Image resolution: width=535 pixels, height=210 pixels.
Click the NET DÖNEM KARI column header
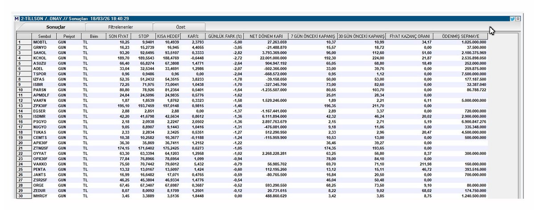[266, 36]
